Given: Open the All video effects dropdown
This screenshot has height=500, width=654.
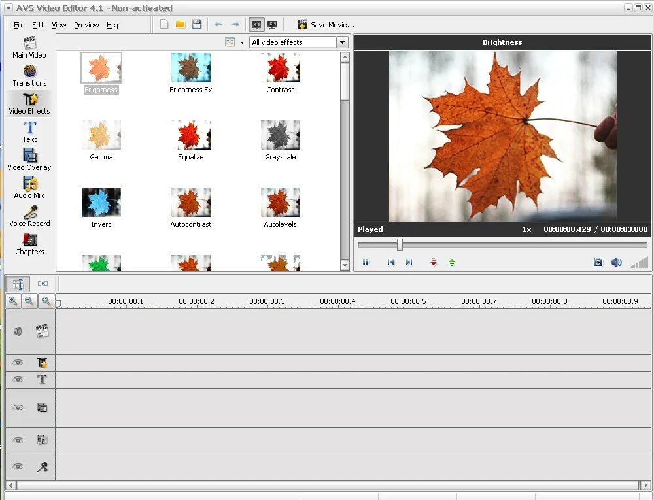Looking at the screenshot, I should click(x=342, y=42).
